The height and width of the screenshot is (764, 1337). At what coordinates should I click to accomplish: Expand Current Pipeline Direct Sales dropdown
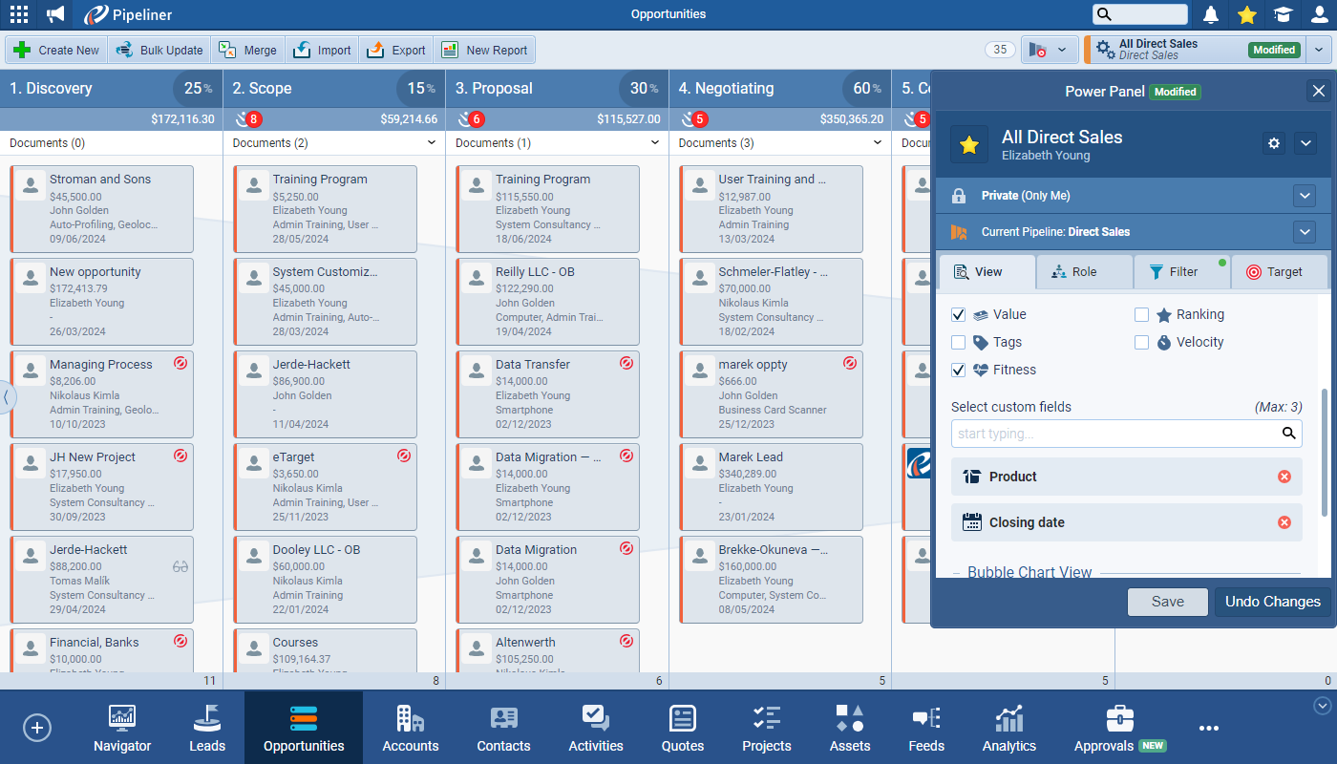(1305, 232)
